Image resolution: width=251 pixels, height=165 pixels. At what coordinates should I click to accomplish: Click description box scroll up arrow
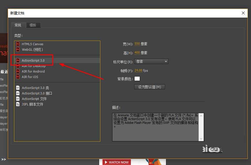click(x=201, y=116)
